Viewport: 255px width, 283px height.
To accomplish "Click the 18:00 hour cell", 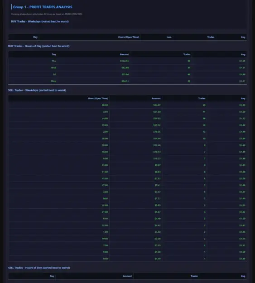I will click(x=105, y=139).
